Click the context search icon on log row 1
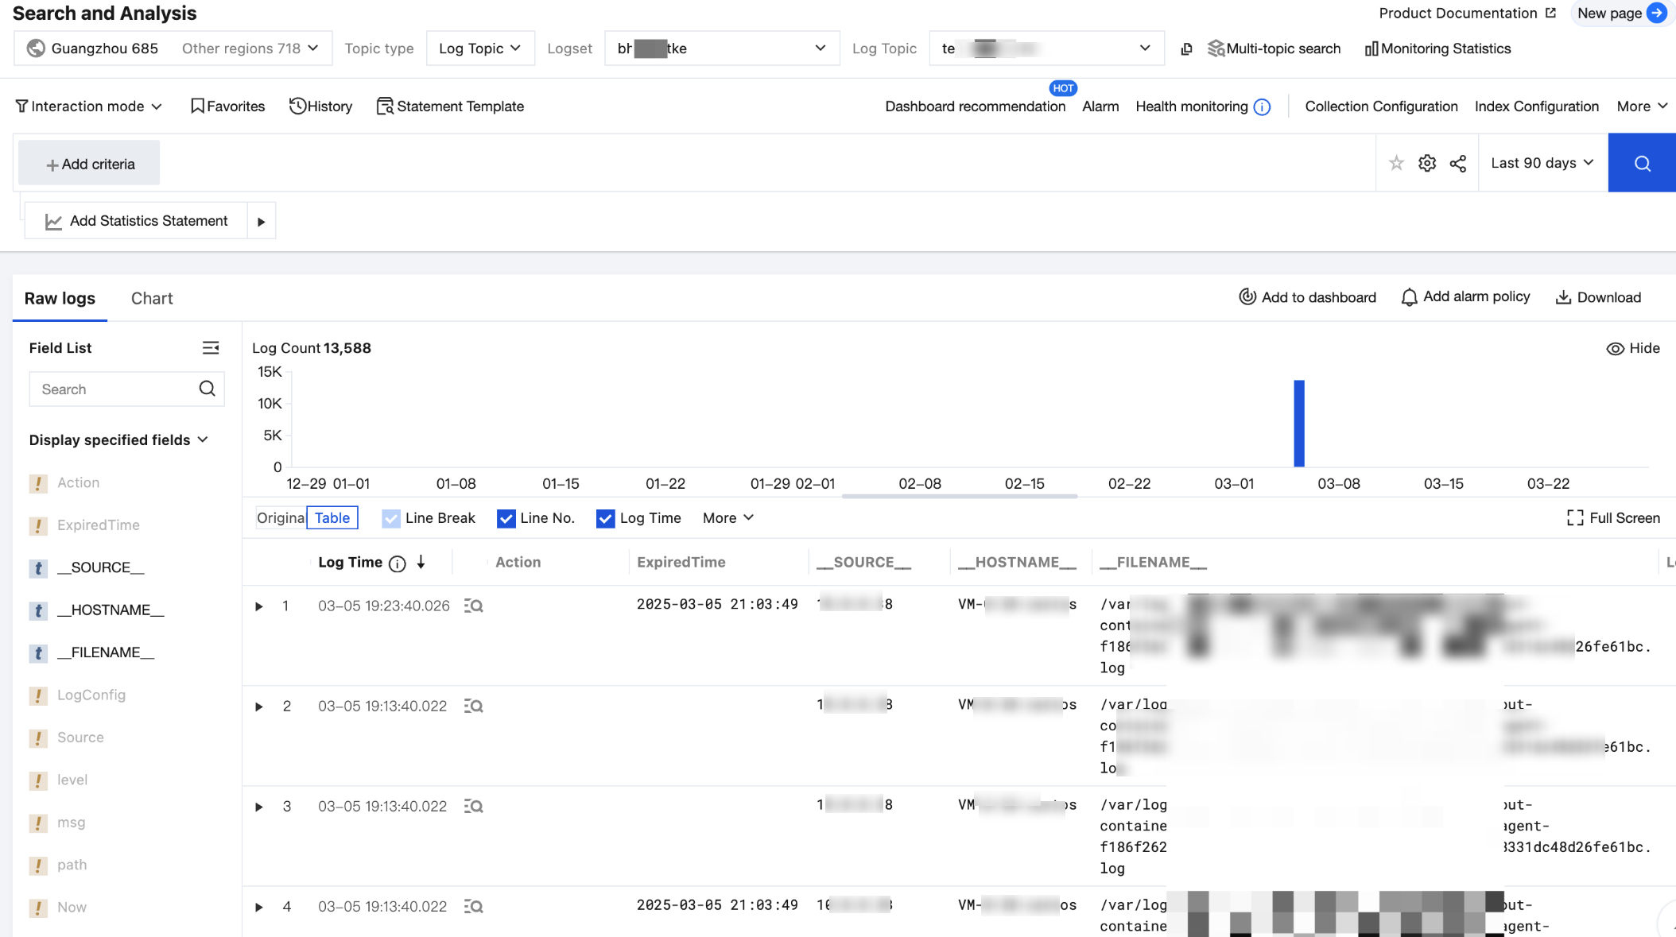This screenshot has width=1676, height=937. click(474, 606)
